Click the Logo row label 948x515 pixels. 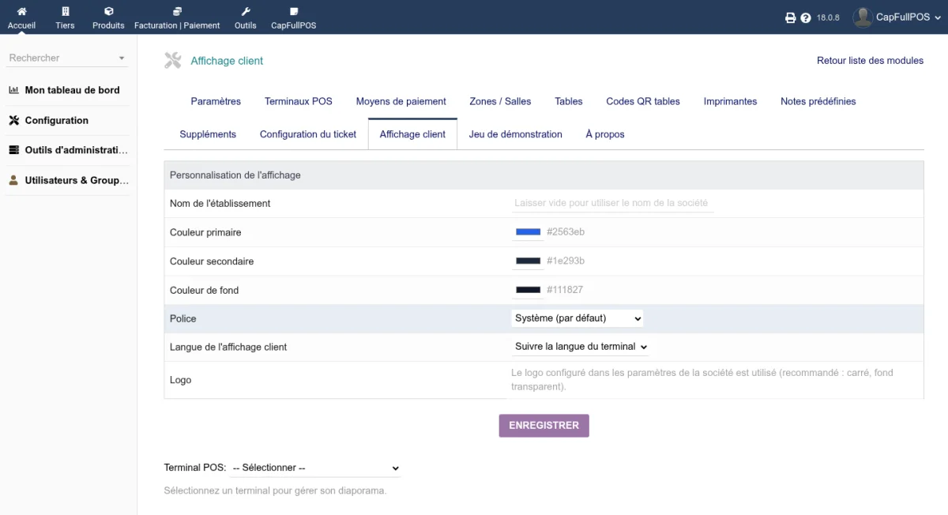(181, 380)
